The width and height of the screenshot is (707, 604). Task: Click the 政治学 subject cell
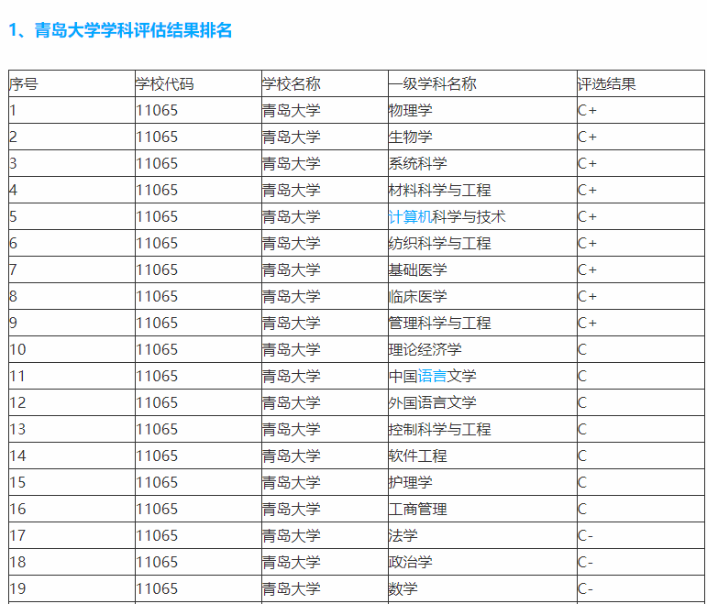[x=482, y=562]
